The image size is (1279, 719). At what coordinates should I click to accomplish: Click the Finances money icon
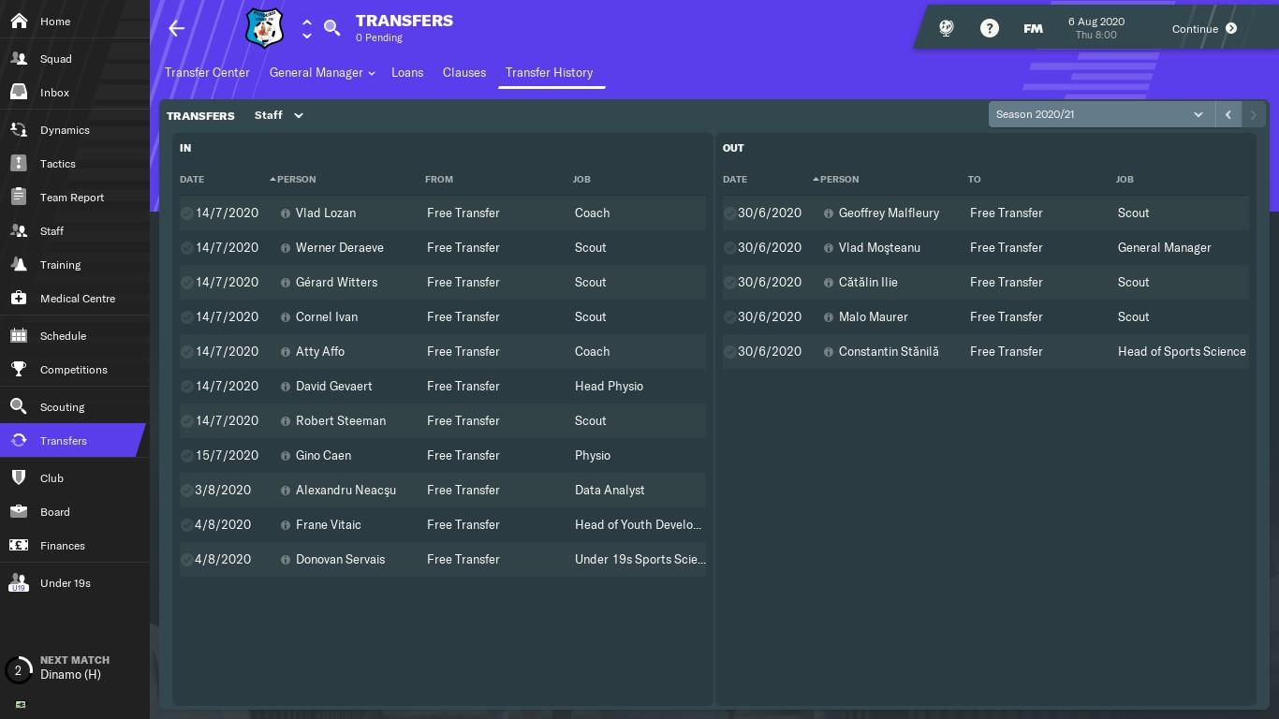(19, 545)
